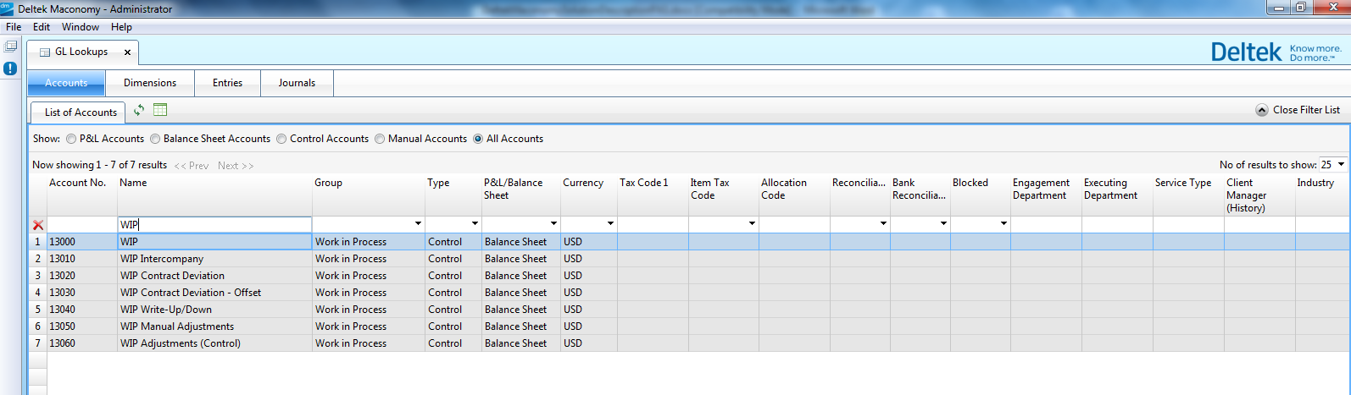
Task: Switch to the Journals tab
Action: point(297,83)
